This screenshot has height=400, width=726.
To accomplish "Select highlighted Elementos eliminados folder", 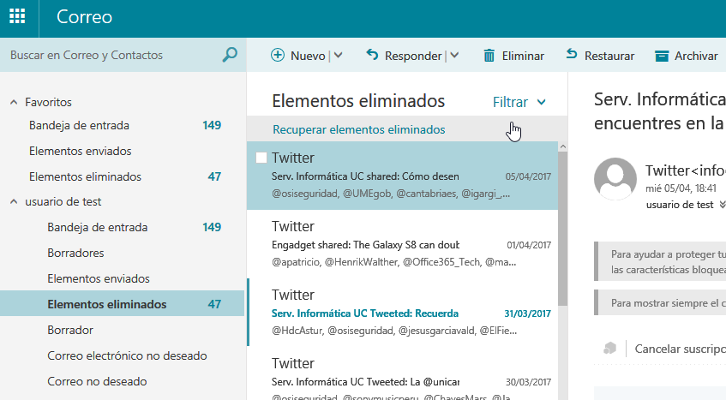I will 123,304.
